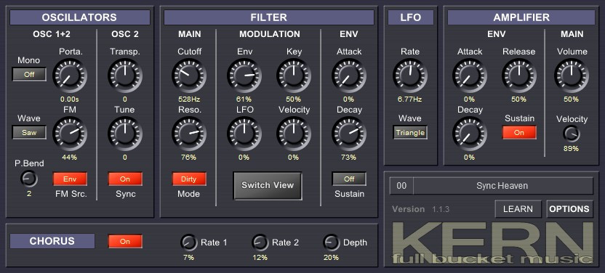
Task: Open LFO Wave Triangle selector
Action: tap(410, 132)
